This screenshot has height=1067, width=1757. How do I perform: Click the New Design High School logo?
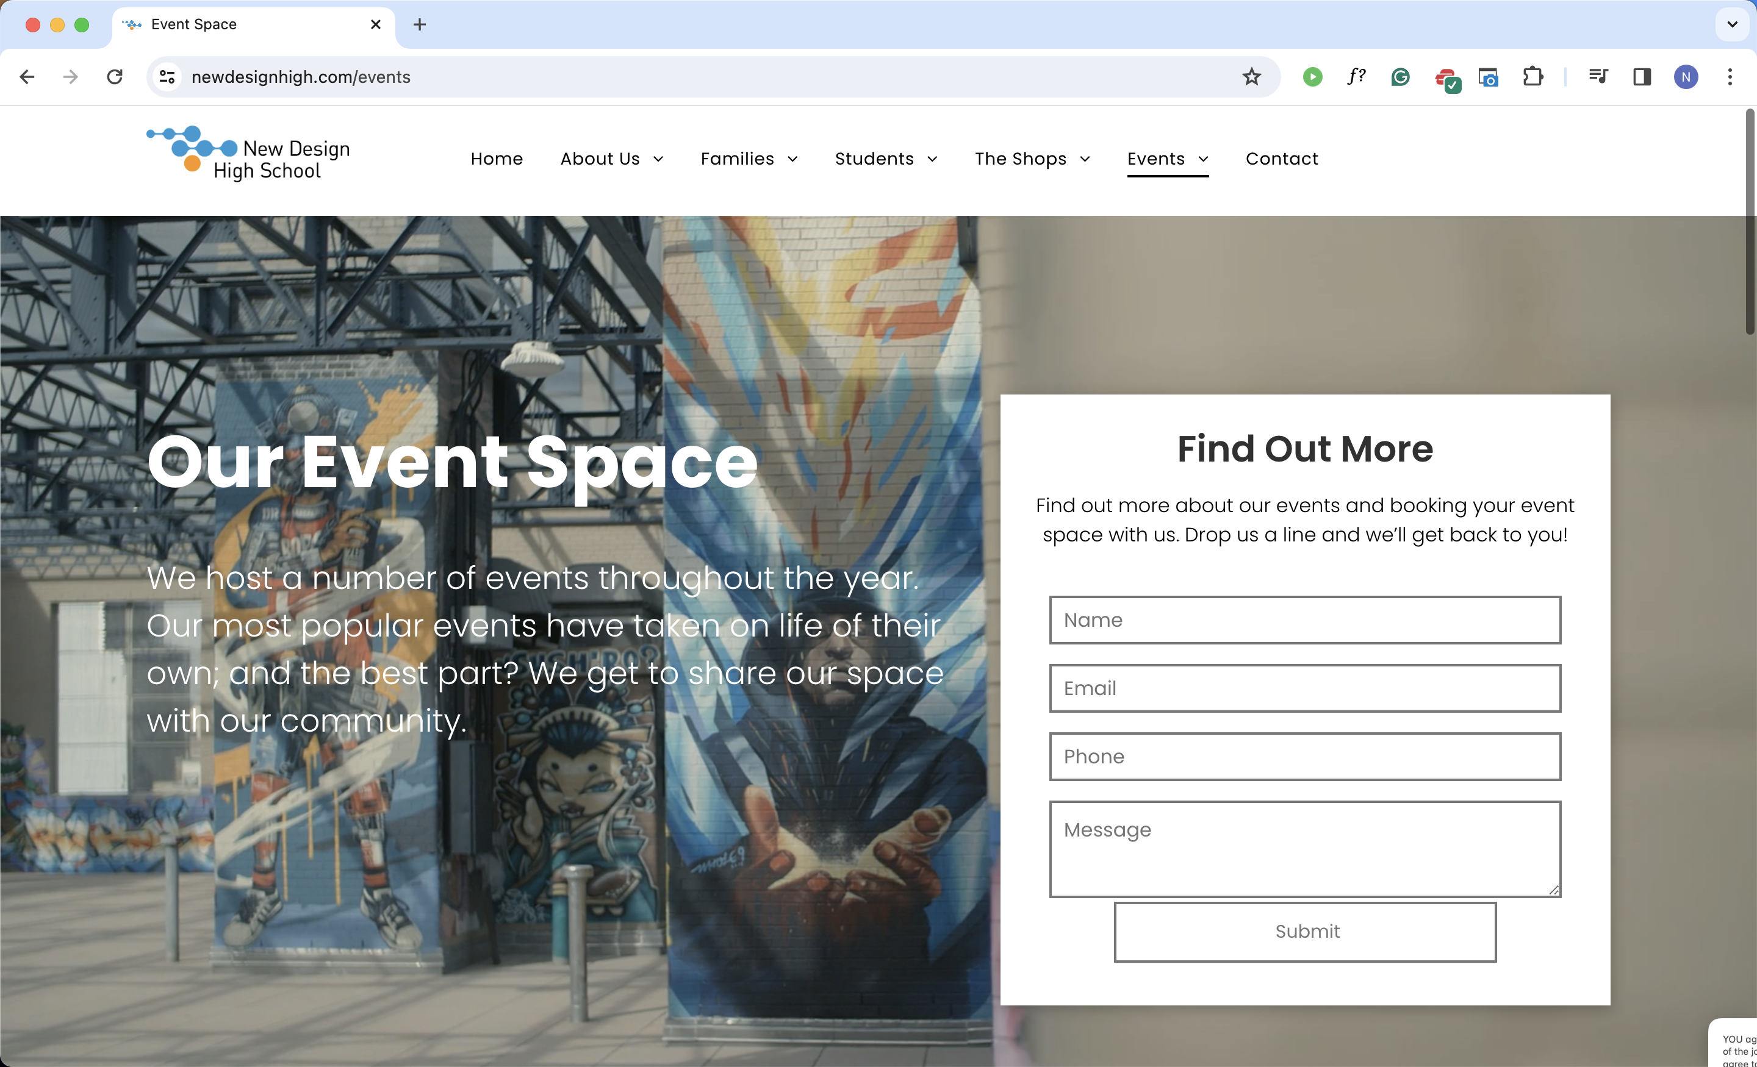click(x=248, y=153)
